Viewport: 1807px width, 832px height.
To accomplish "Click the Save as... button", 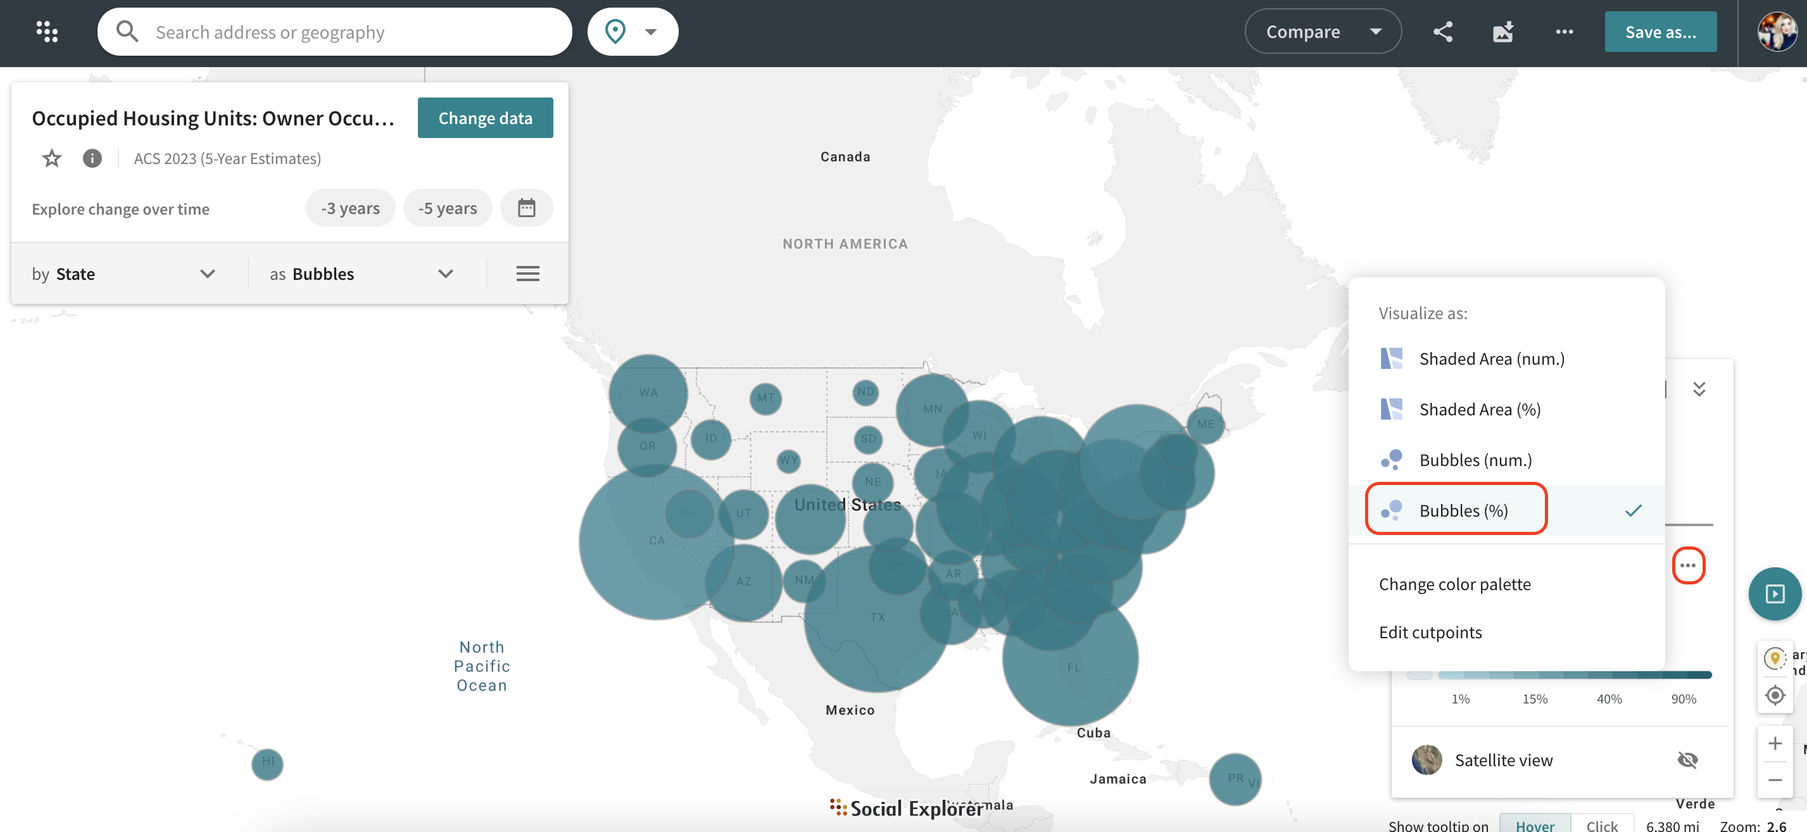I will [x=1659, y=32].
